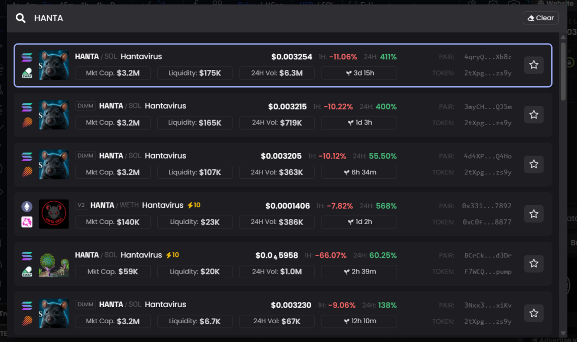Click the results list scrollbar thumb
This screenshot has width=577, height=342.
[x=563, y=71]
